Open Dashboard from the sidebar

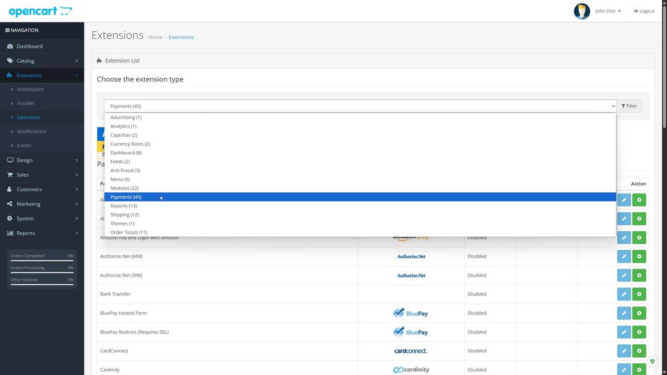coord(30,46)
